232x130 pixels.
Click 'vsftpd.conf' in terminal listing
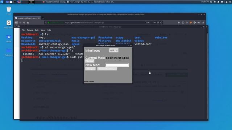click(143, 44)
